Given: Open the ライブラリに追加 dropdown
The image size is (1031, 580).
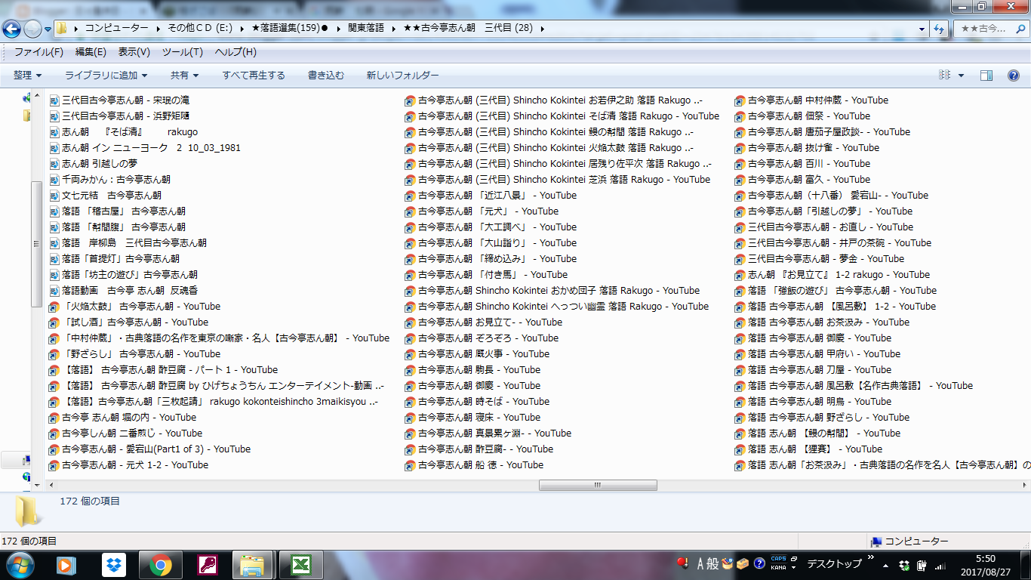Looking at the screenshot, I should click(x=106, y=76).
